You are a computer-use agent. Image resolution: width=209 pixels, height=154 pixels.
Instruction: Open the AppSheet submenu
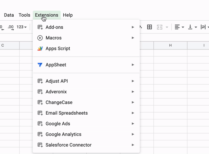click(86, 65)
